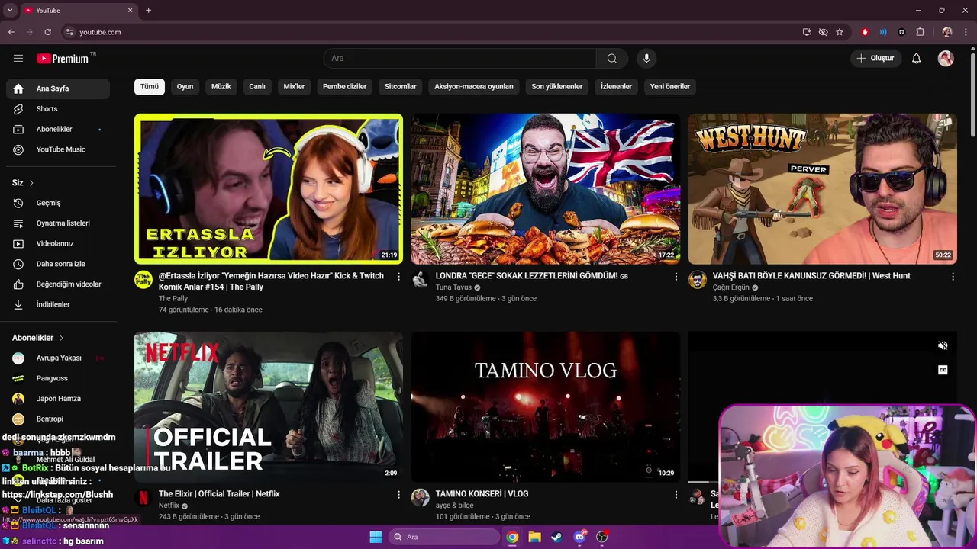
Task: Open the Ertassla İzliyor video thumbnail
Action: click(x=269, y=189)
